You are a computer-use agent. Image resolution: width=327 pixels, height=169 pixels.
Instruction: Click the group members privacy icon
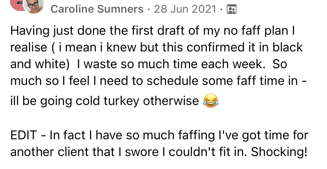pos(232,10)
